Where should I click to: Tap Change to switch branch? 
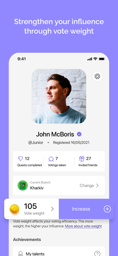coord(87,185)
